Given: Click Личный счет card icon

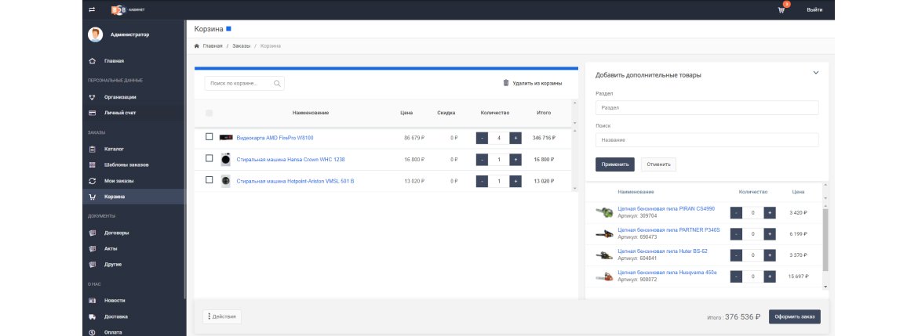Looking at the screenshot, I should click(92, 112).
